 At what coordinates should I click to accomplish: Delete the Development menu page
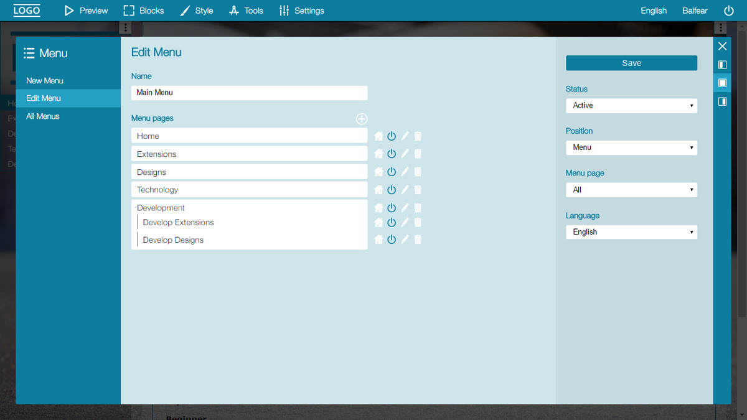(418, 208)
